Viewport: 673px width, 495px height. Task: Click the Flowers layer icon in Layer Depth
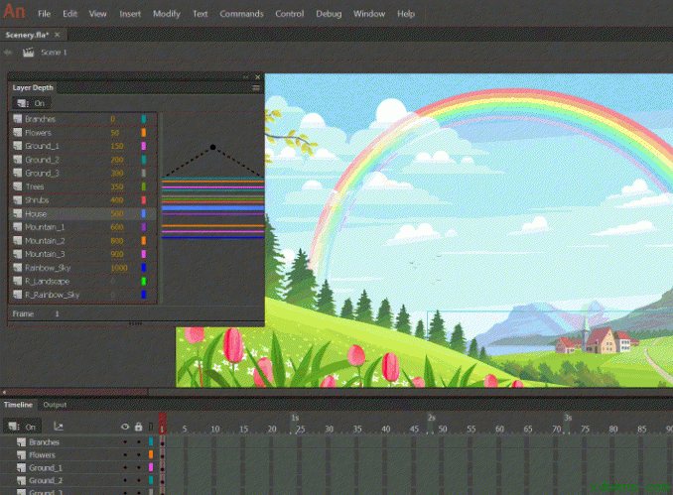(17, 133)
